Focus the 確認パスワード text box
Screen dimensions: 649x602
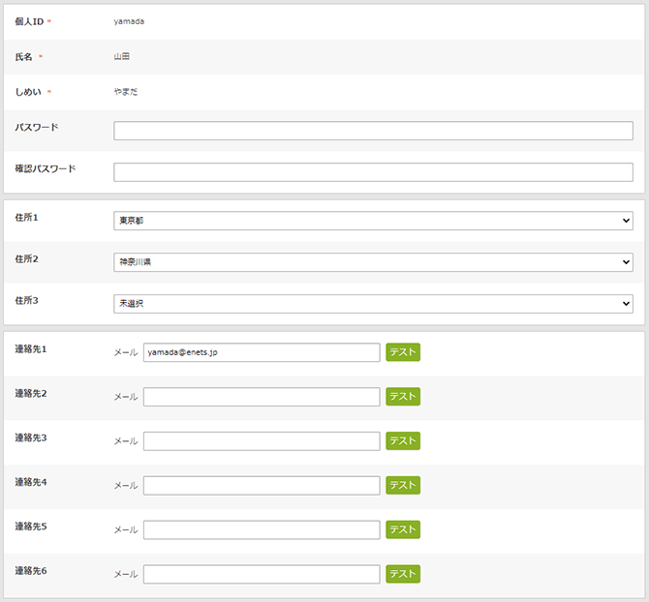(373, 172)
